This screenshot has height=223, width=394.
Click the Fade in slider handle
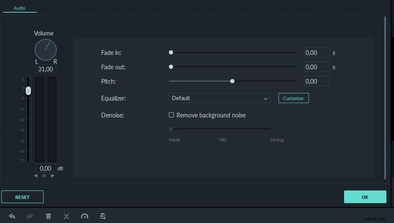(x=171, y=52)
